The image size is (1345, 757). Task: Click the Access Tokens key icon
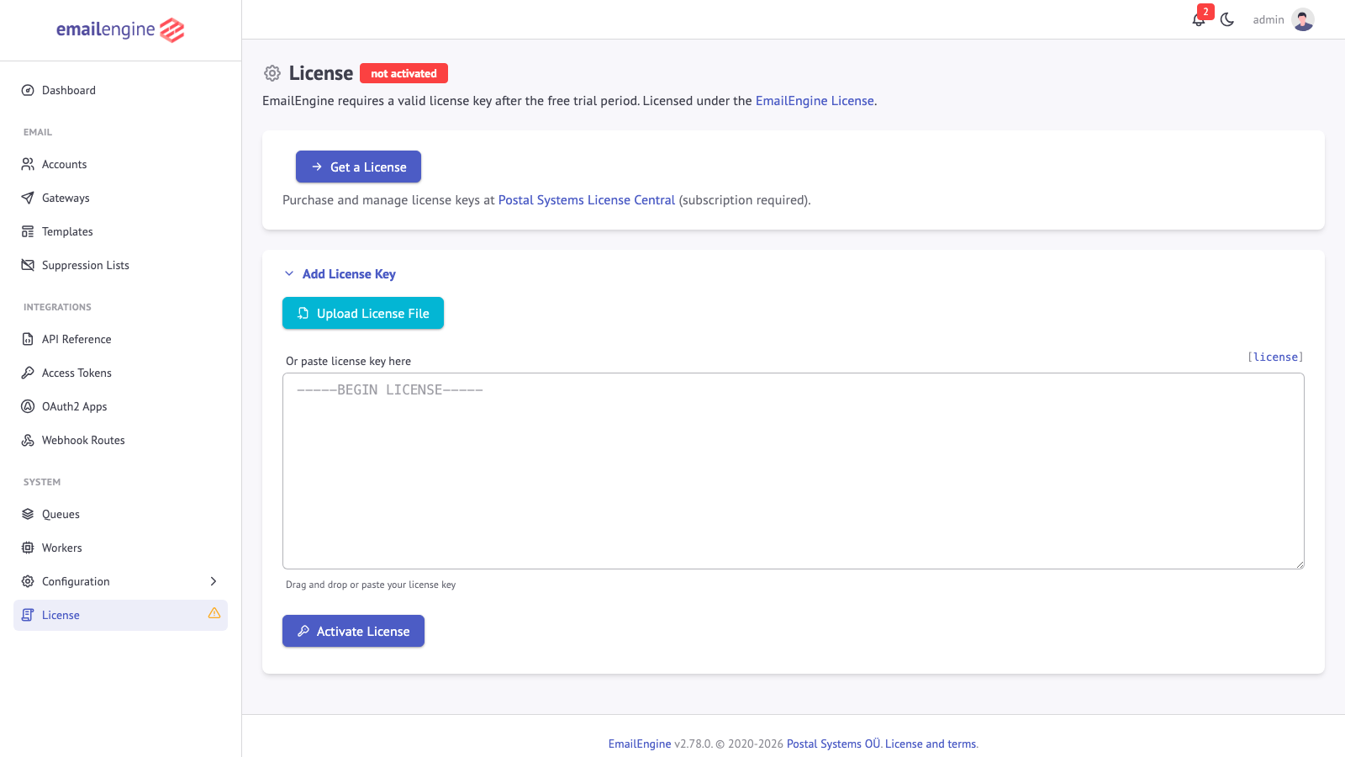point(28,373)
